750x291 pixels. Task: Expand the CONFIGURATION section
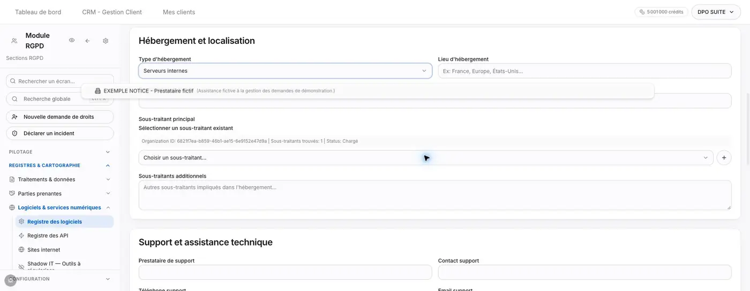click(60, 279)
